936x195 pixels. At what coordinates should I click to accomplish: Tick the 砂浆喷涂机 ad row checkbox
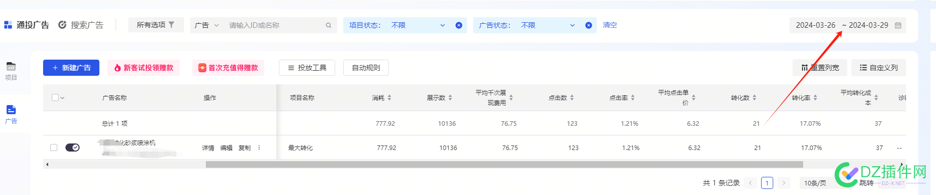point(54,148)
